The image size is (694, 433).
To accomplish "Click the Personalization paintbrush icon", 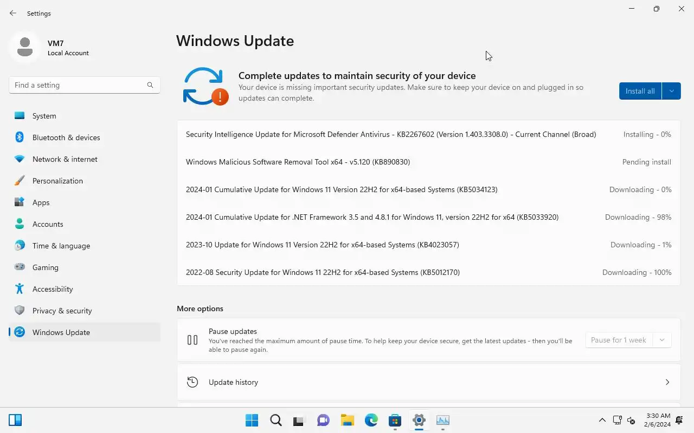I will point(20,181).
